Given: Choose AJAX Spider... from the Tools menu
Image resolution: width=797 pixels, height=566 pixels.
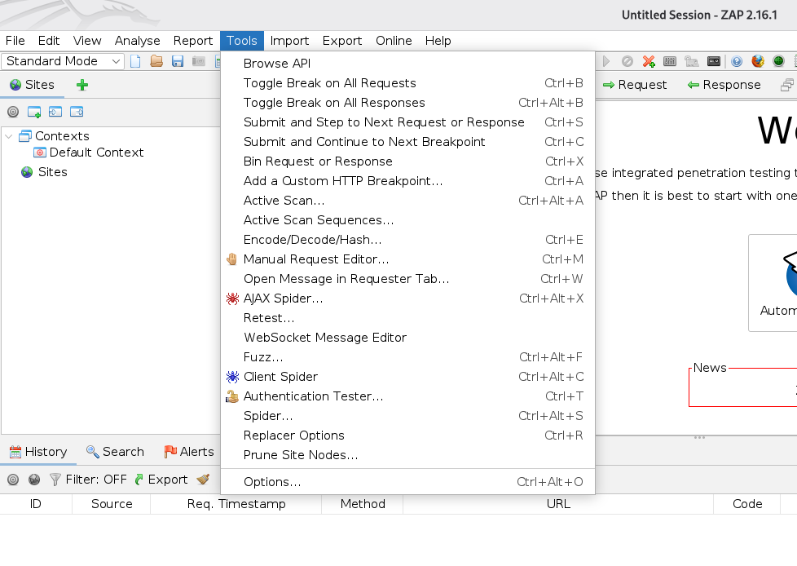Looking at the screenshot, I should click(x=407, y=298).
